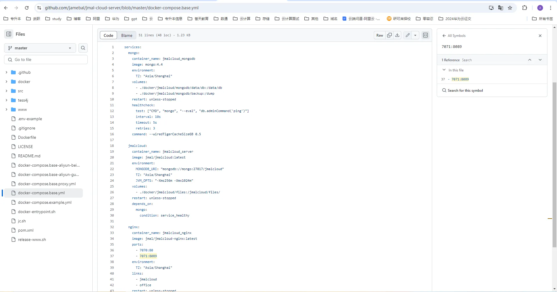
Task: Bookmark this page with the star icon
Action: pos(510,8)
